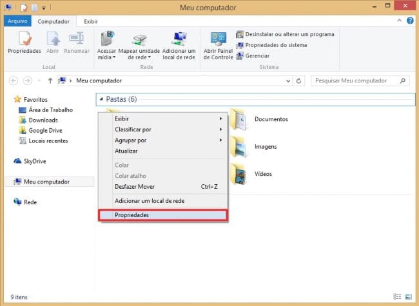Maximize the Meu computador window
Viewport: 419px width, 306px height.
pos(387,6)
